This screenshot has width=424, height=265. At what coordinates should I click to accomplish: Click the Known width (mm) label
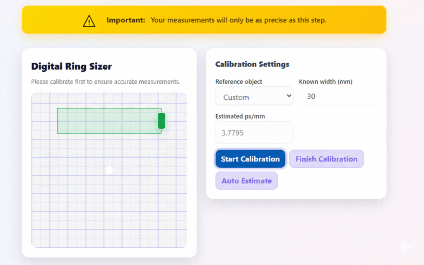pos(325,82)
